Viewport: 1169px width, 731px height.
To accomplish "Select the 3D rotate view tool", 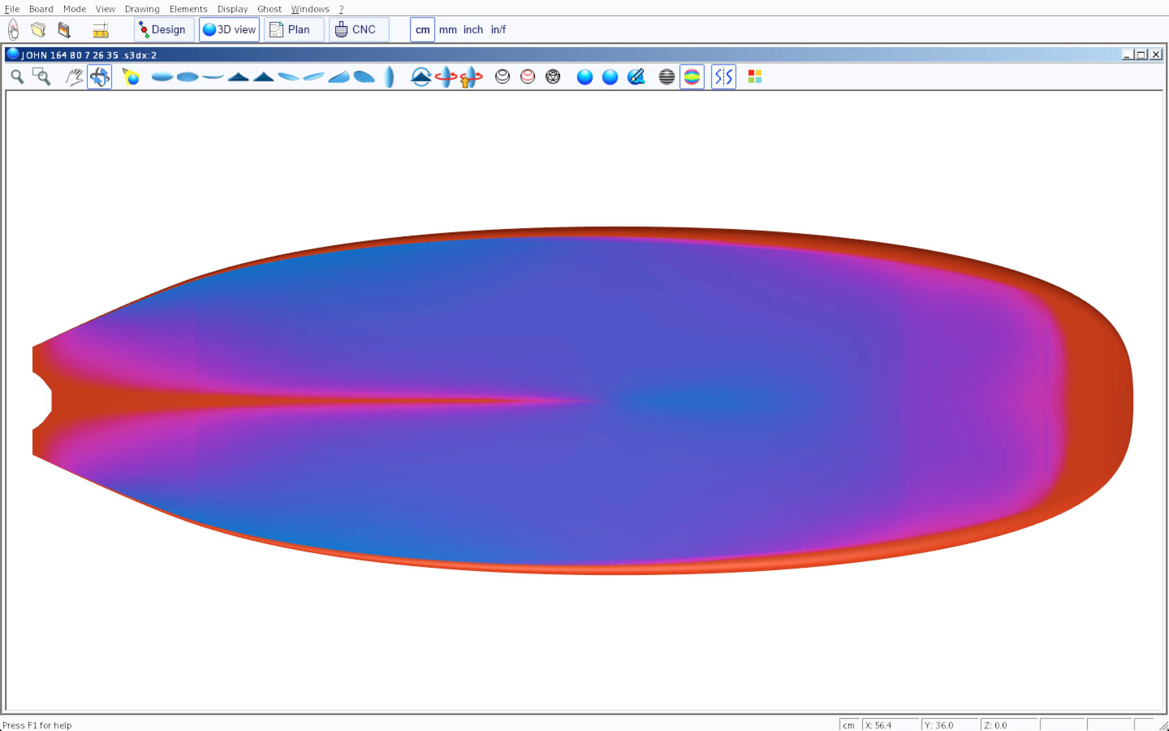I will coord(99,77).
